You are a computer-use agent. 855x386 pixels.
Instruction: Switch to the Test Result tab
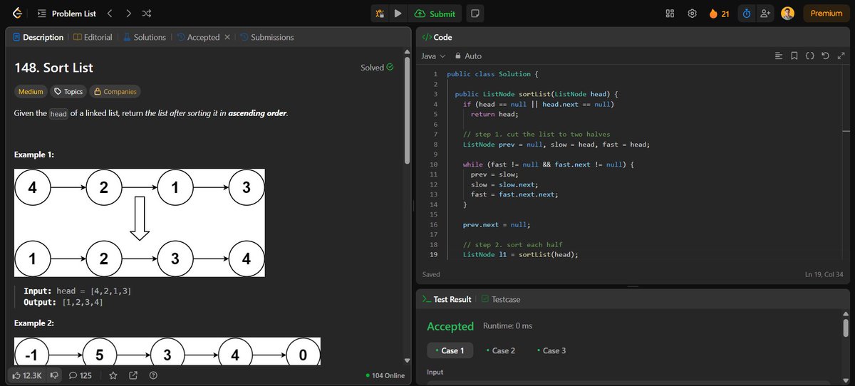tap(446, 299)
